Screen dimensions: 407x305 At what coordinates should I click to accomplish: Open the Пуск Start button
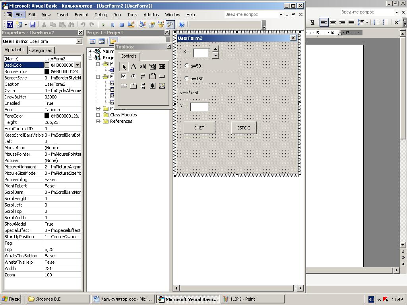pos(11,299)
